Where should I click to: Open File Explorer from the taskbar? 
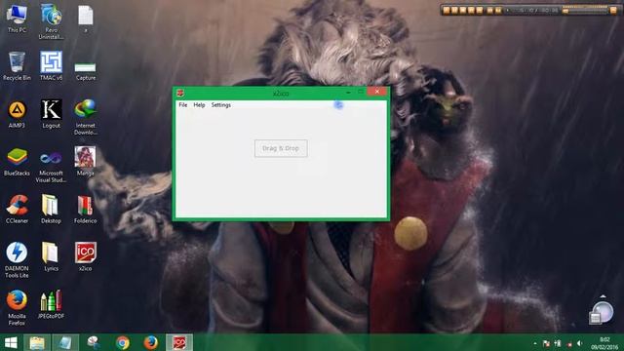37,342
